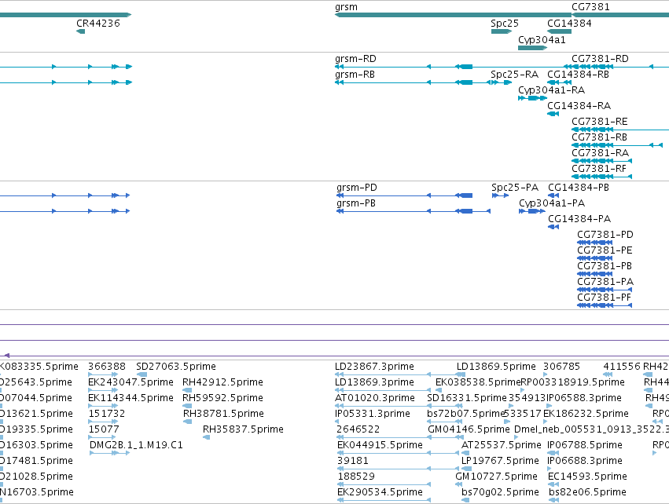Click EST feature 188529

point(357,477)
